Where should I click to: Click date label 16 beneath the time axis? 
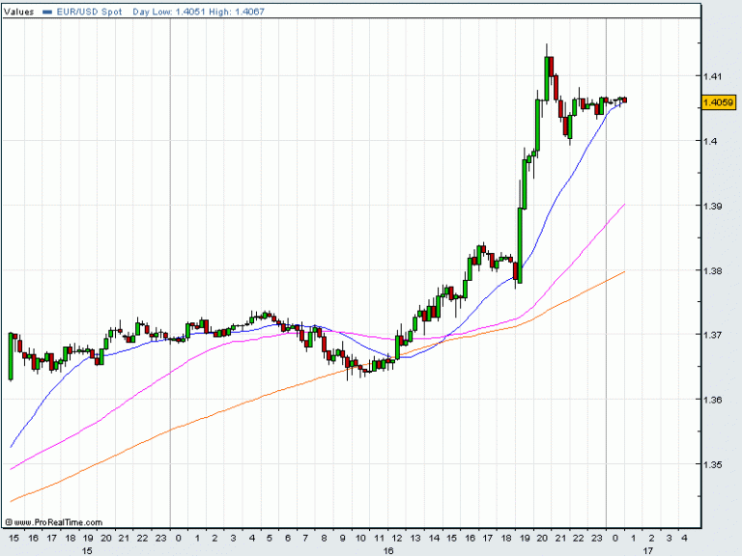389,551
